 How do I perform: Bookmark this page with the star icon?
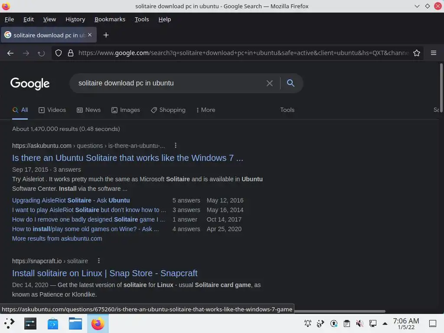(417, 53)
